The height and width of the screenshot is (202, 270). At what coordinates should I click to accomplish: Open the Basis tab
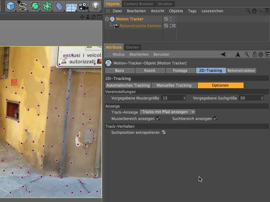pos(120,71)
